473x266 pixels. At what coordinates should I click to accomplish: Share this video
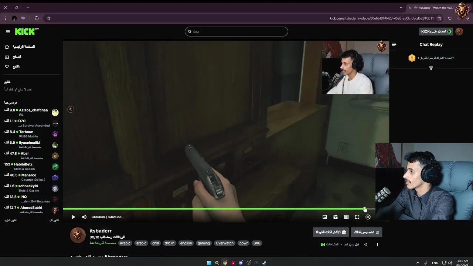coord(365,245)
